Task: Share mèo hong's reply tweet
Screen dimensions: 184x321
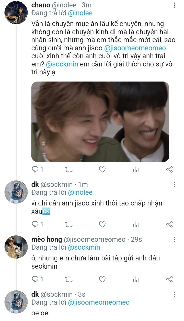Action: 169,279
